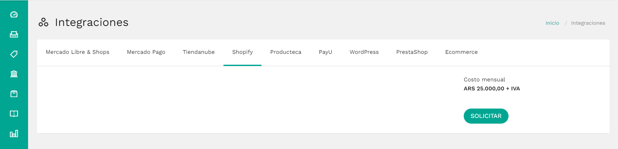Open the bar chart reports icon
The width and height of the screenshot is (618, 149).
pyautogui.click(x=14, y=134)
